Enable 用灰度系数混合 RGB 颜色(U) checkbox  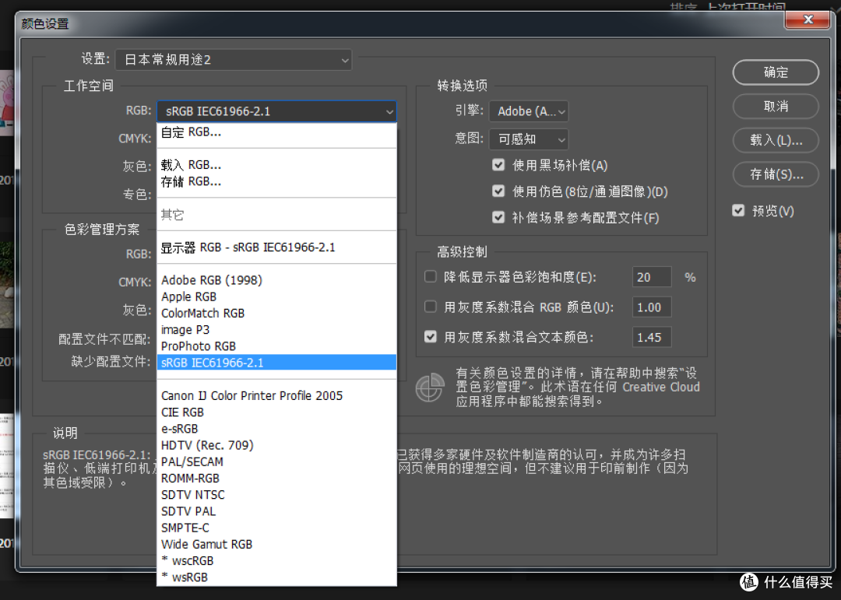click(x=430, y=307)
